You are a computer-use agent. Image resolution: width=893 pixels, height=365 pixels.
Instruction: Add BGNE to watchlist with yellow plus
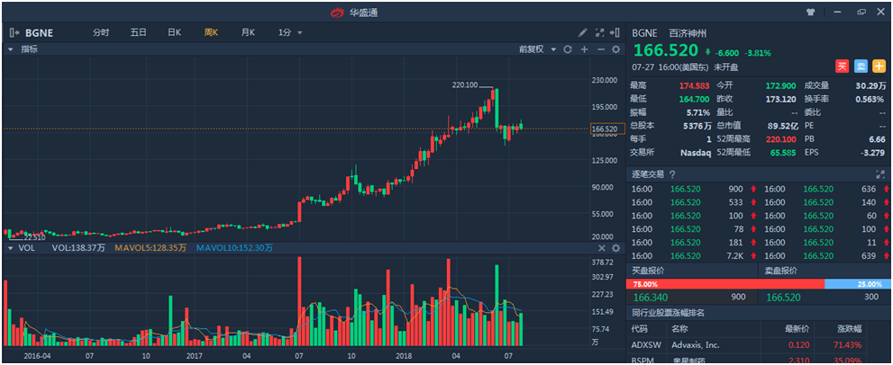coord(879,66)
